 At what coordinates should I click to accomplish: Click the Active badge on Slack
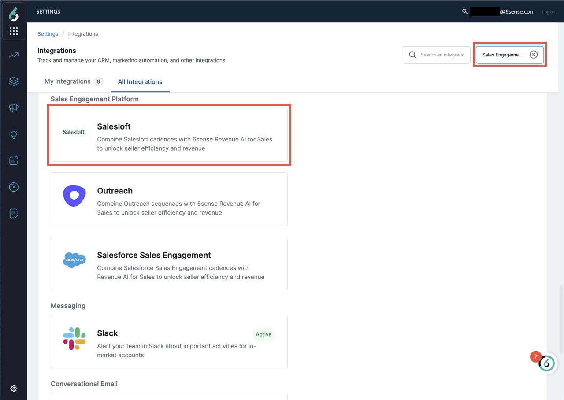pos(263,334)
